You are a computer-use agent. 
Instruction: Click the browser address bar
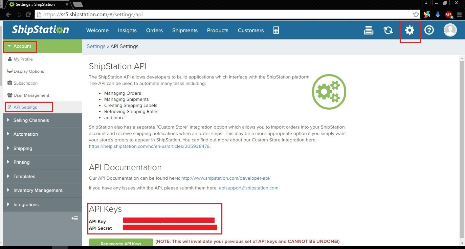point(223,15)
